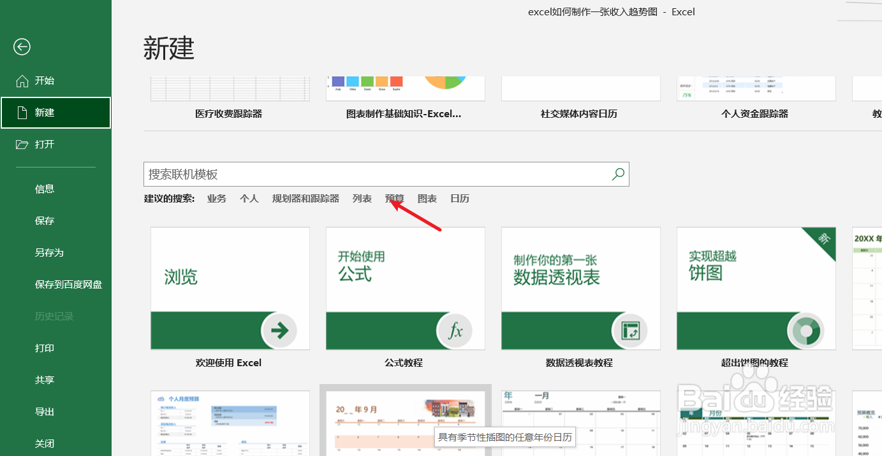Select 新建 in the sidebar

point(55,113)
